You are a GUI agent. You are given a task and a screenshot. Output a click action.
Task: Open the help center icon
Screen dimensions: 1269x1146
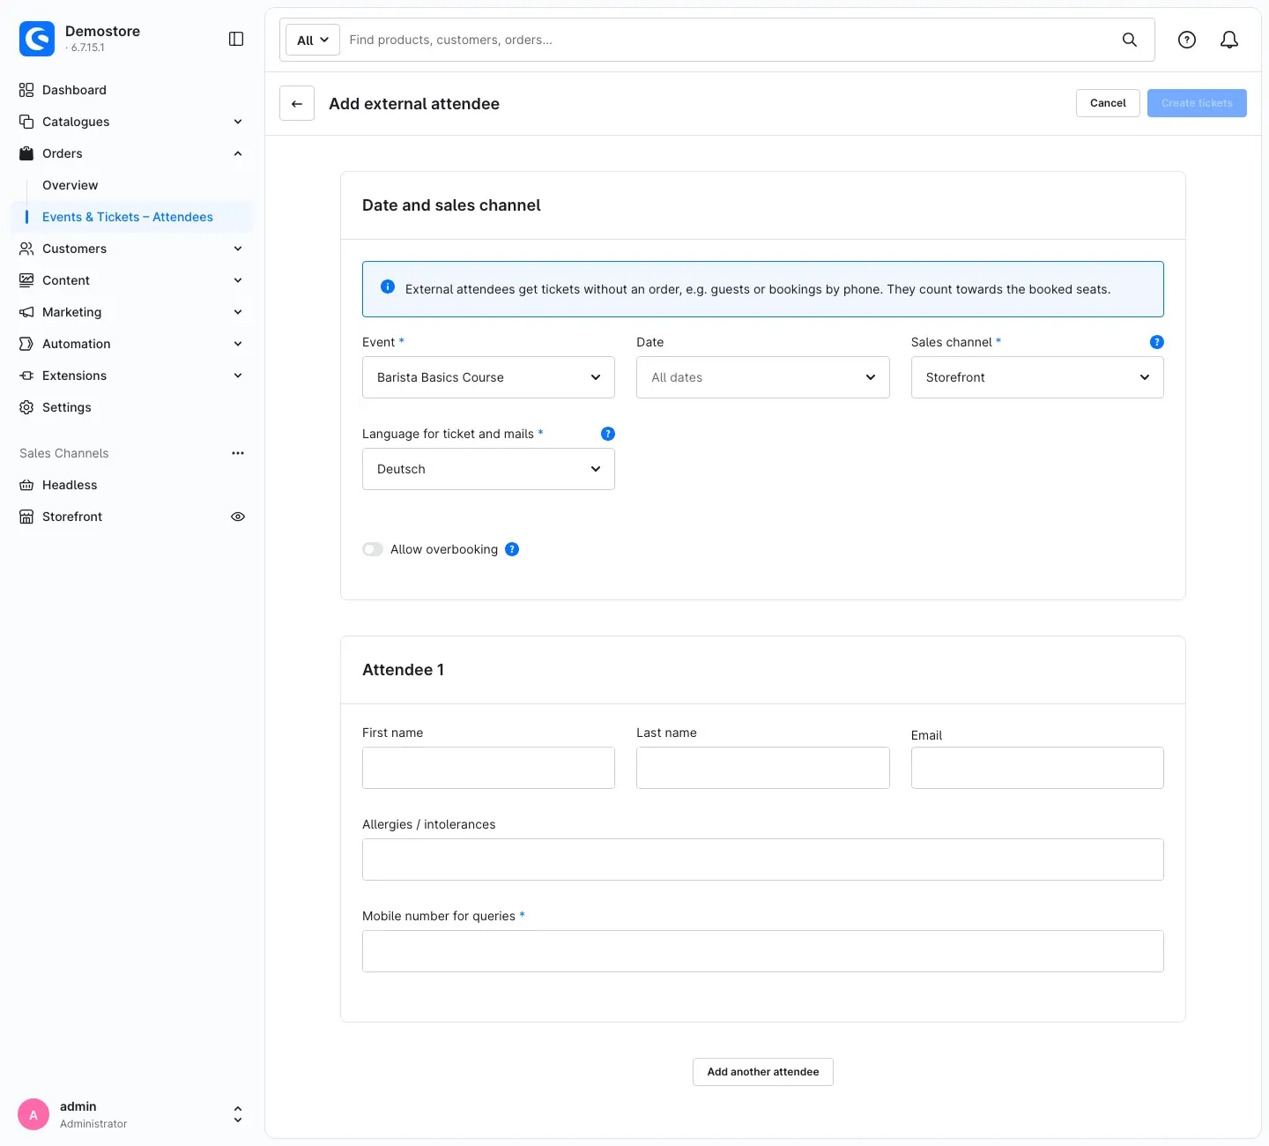point(1187,40)
